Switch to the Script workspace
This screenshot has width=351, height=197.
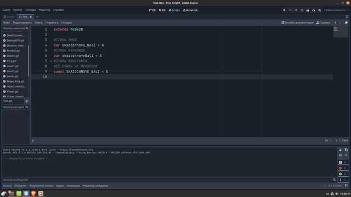(x=174, y=10)
